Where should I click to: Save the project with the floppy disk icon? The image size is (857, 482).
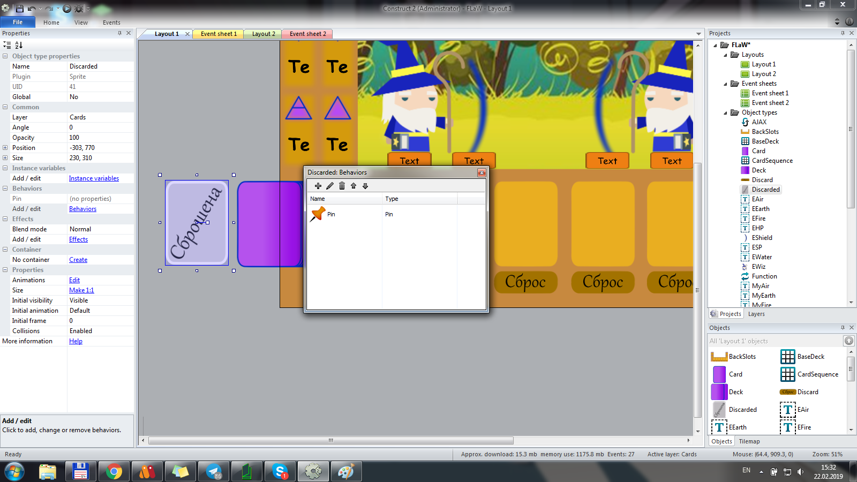tap(20, 9)
